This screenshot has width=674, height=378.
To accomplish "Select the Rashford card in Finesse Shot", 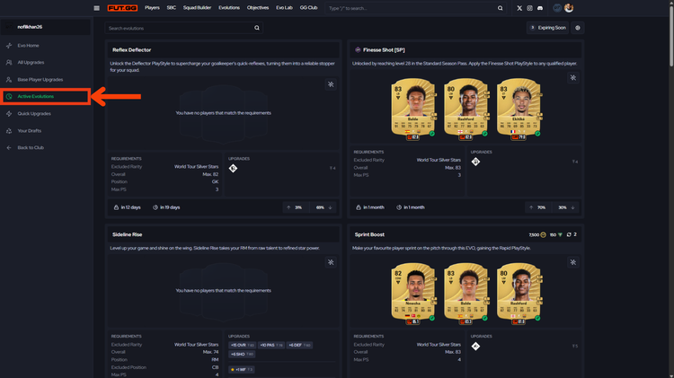I will (x=465, y=113).
